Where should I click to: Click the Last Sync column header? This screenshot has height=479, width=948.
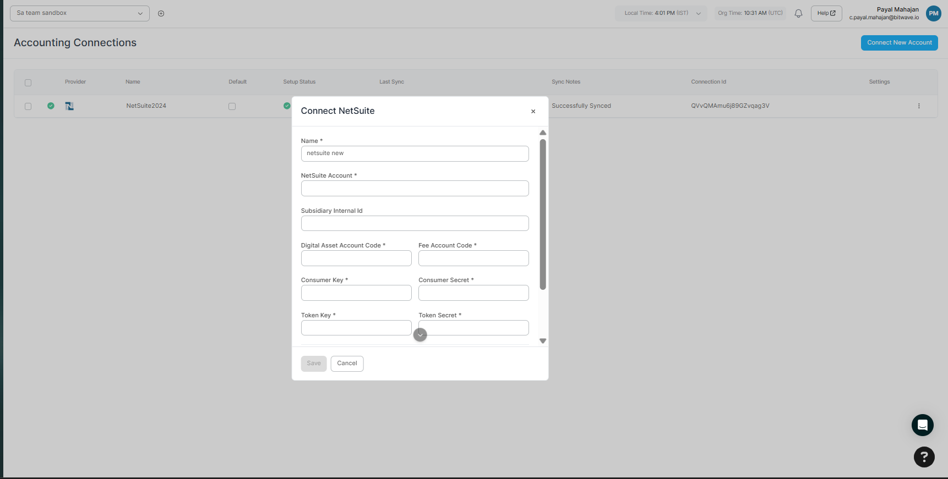click(391, 82)
